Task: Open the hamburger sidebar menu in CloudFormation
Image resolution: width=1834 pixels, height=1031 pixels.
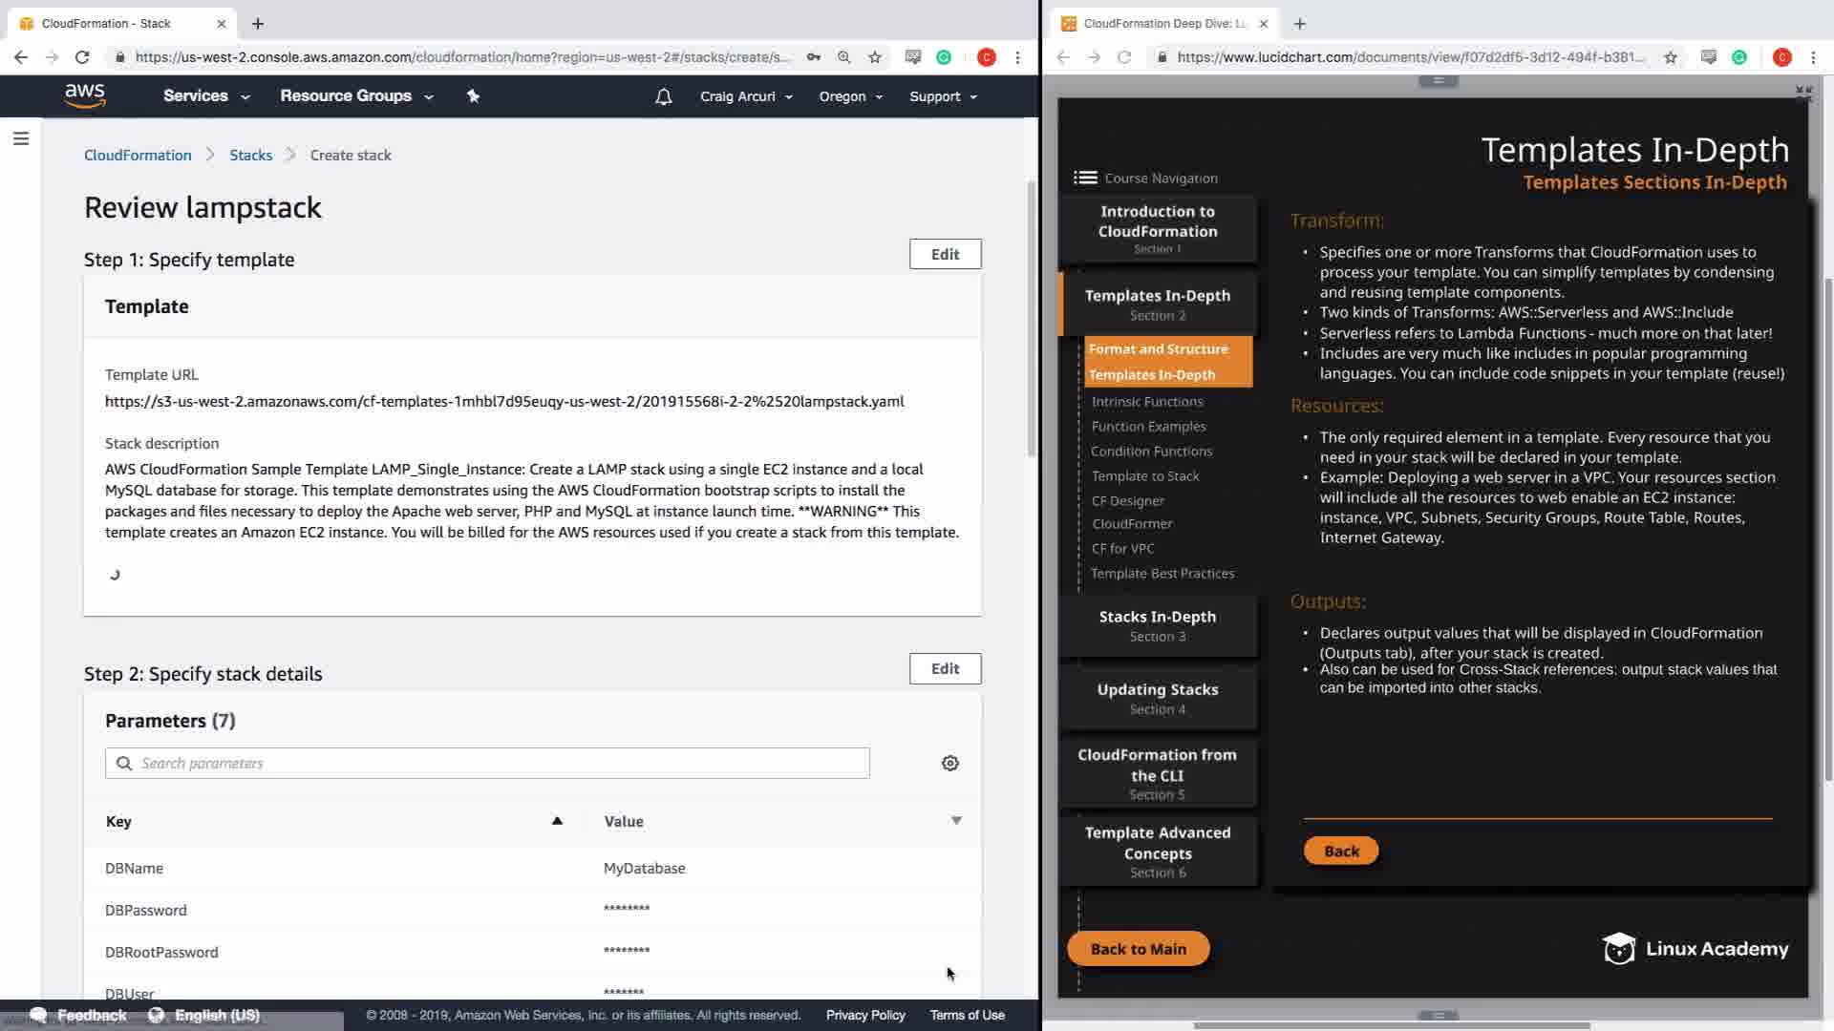Action: [21, 139]
